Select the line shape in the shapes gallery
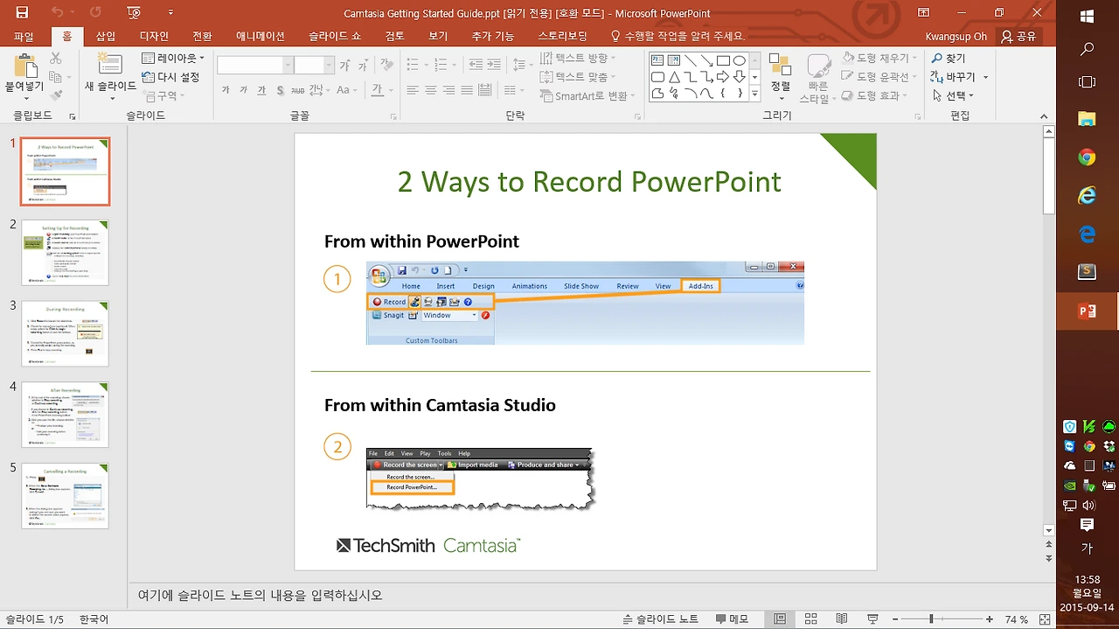Viewport: 1119px width, 629px height. 691,60
